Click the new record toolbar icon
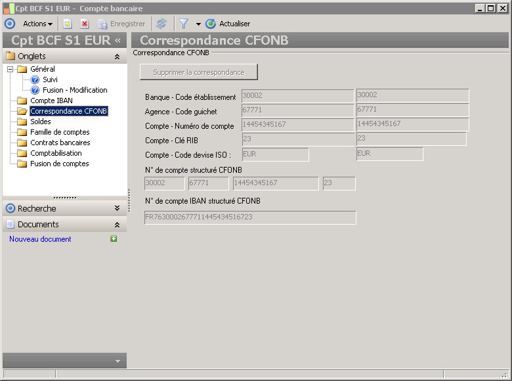Viewport: 512px width, 381px height. click(68, 24)
